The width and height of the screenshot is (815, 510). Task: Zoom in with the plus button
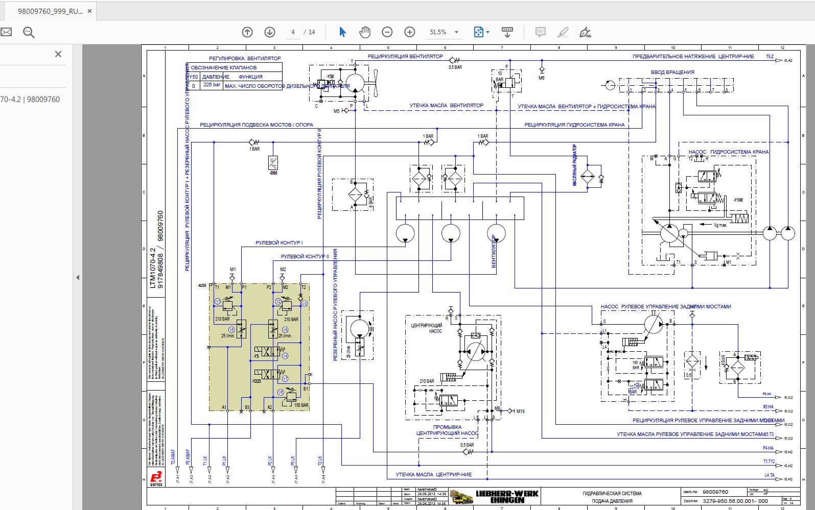pyautogui.click(x=410, y=32)
